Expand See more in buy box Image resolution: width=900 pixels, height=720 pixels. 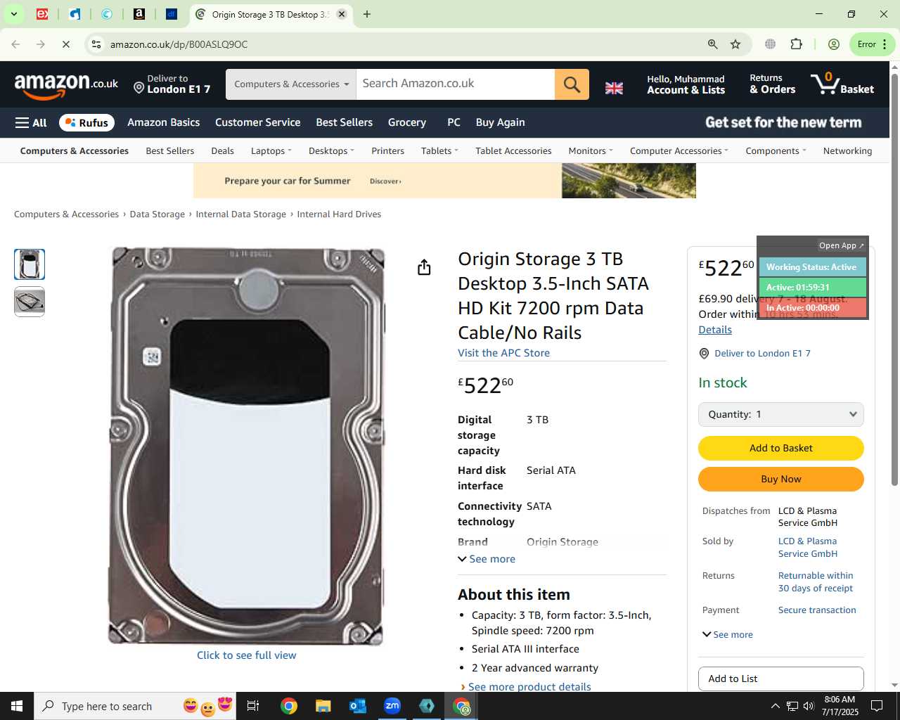point(728,634)
